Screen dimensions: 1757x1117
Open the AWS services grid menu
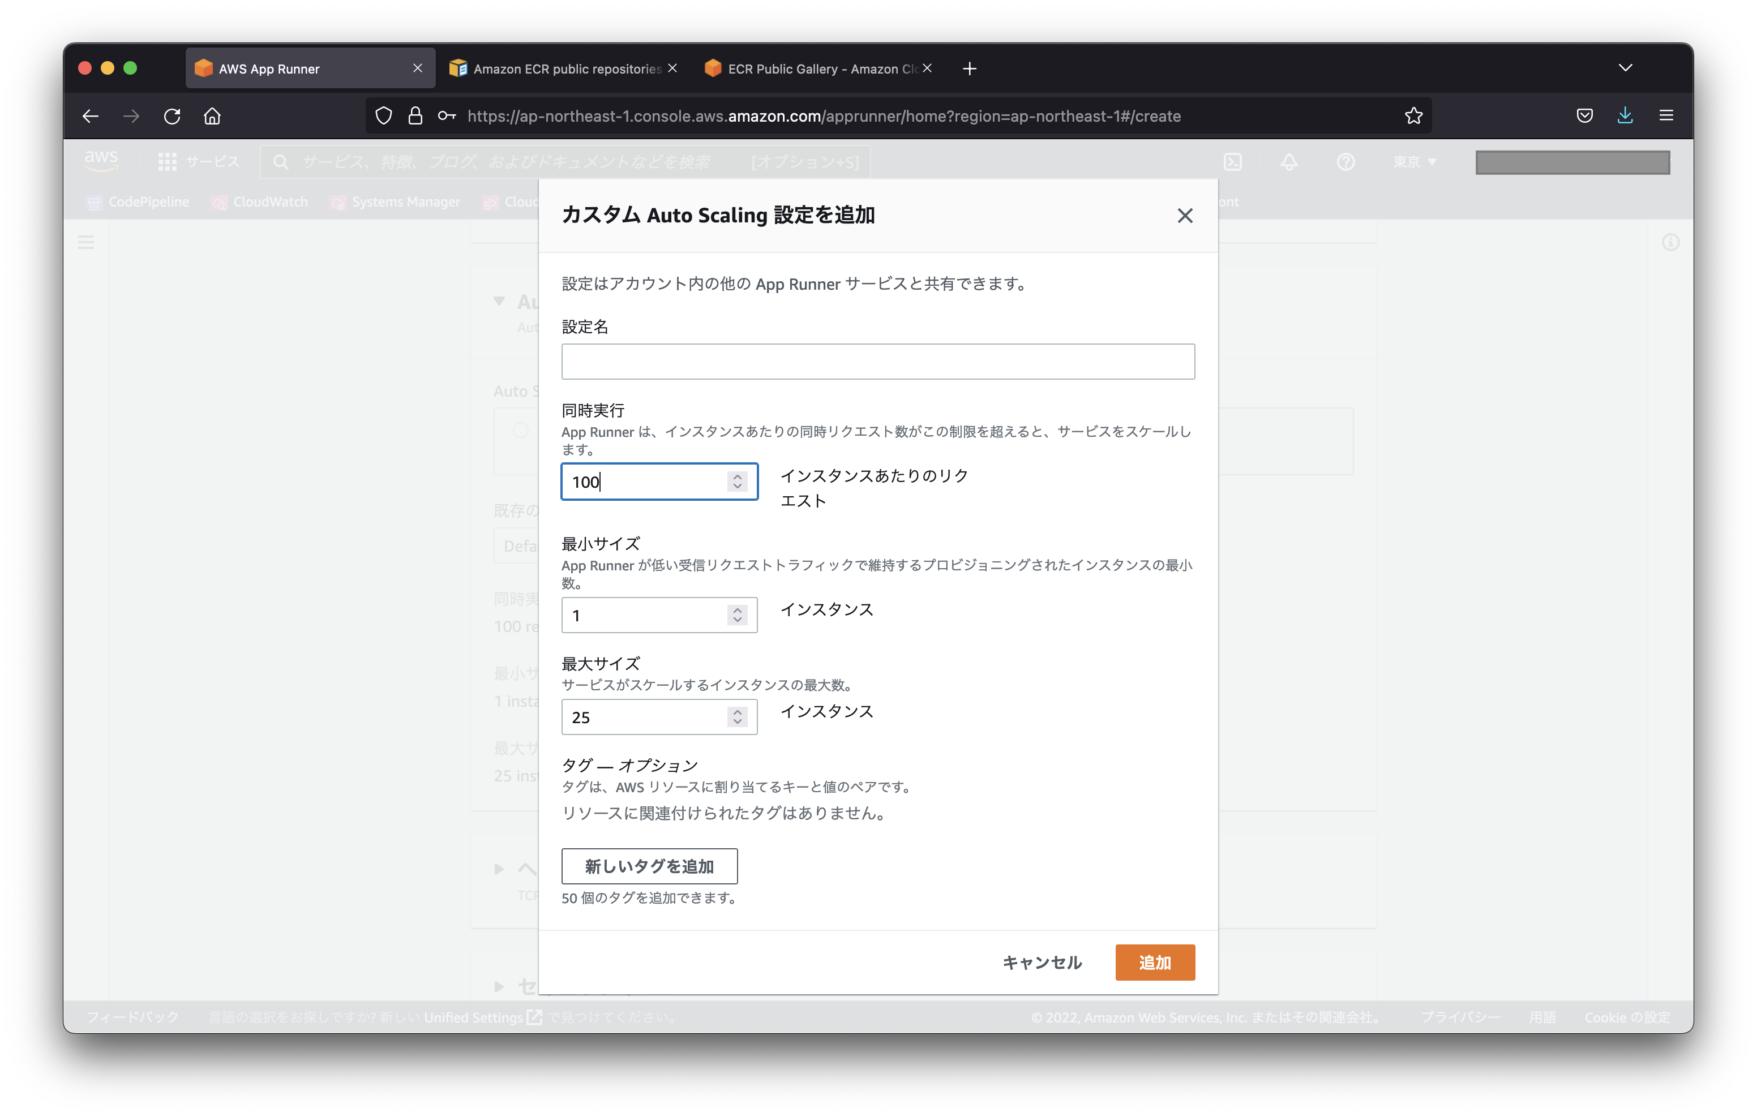(166, 162)
